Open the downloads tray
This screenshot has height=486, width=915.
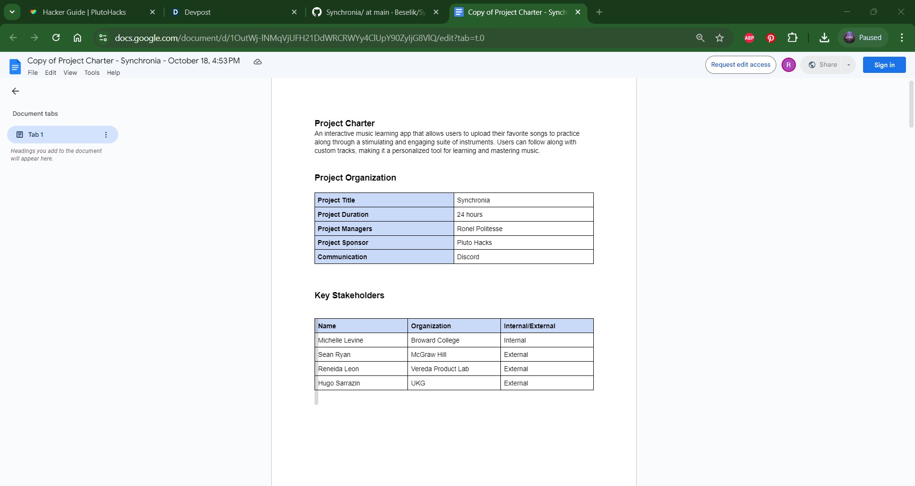824,38
